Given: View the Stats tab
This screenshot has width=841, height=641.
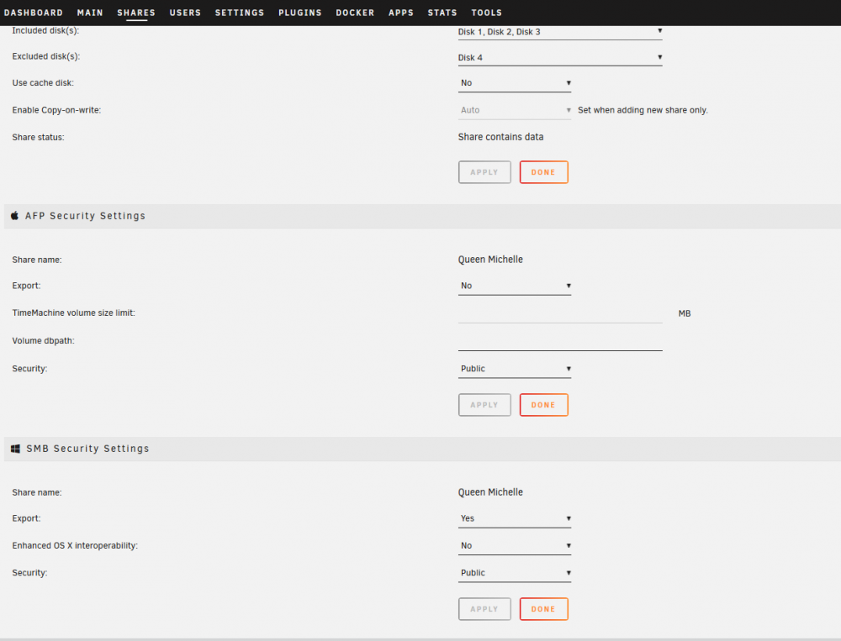Looking at the screenshot, I should [x=442, y=13].
